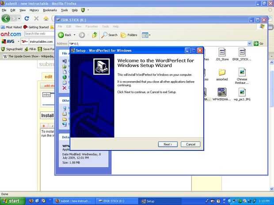274x205 pixels.
Task: Select wp_pic1.JPG image file
Action: click(x=242, y=94)
